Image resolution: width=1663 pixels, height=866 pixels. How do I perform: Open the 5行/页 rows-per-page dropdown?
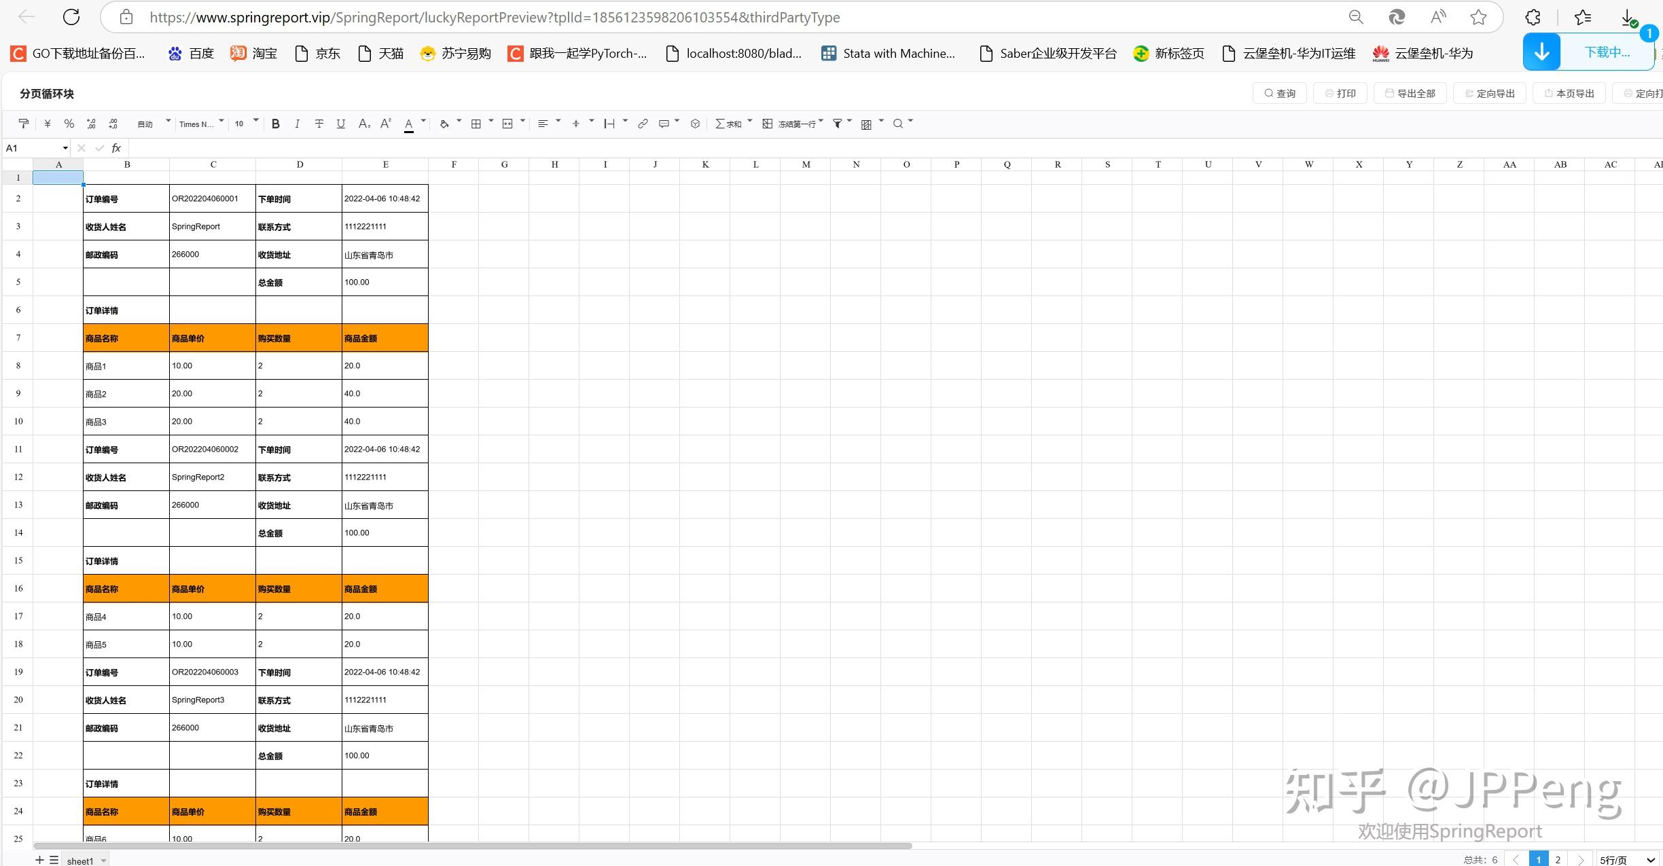(x=1627, y=860)
